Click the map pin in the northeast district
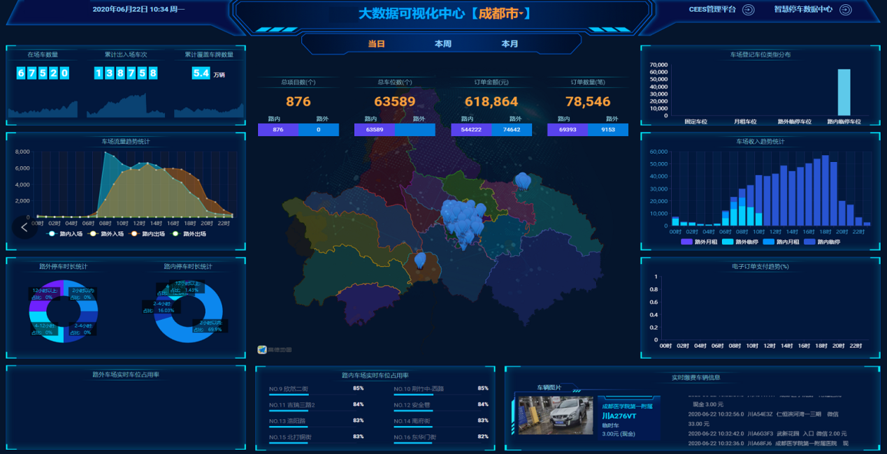This screenshot has width=887, height=454. [x=522, y=181]
